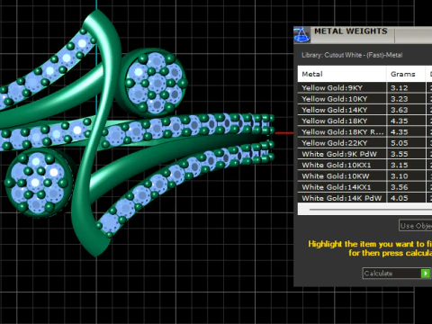This screenshot has height=324, width=432.
Task: Click the Use Object button
Action: pos(416,226)
